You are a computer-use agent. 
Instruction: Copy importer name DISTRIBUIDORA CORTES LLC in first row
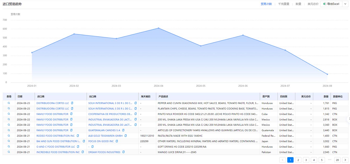pos(72,103)
